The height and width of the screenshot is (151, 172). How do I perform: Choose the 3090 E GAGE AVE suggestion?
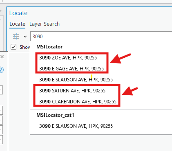click(x=71, y=69)
